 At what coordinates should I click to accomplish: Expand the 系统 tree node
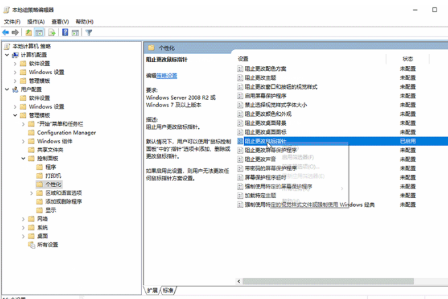(24, 228)
